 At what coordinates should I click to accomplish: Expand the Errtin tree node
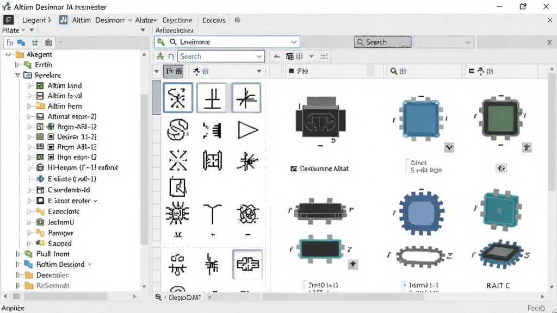[17, 65]
